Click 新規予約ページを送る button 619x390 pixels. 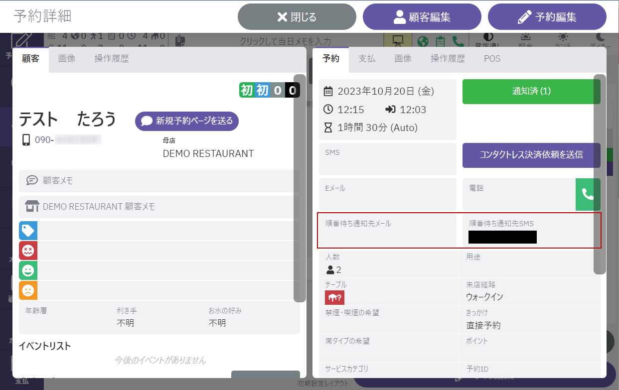187,121
